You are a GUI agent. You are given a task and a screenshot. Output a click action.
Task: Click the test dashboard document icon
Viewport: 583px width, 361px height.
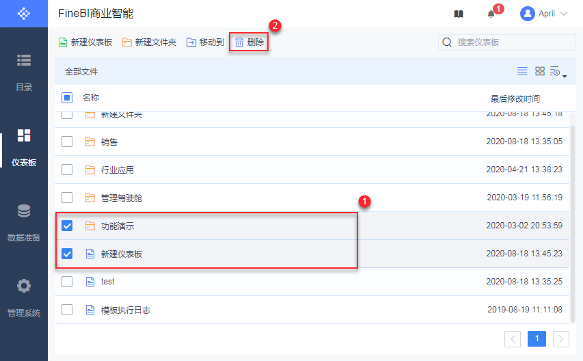[x=90, y=282]
